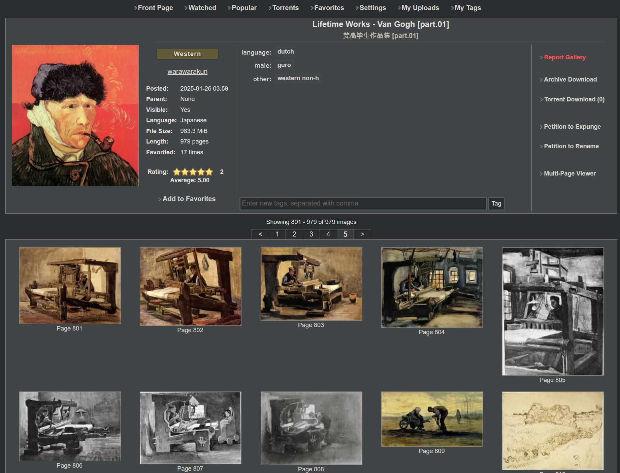The image size is (620, 473).
Task: Click the Van Gogh self-portrait cover image
Action: tap(75, 116)
